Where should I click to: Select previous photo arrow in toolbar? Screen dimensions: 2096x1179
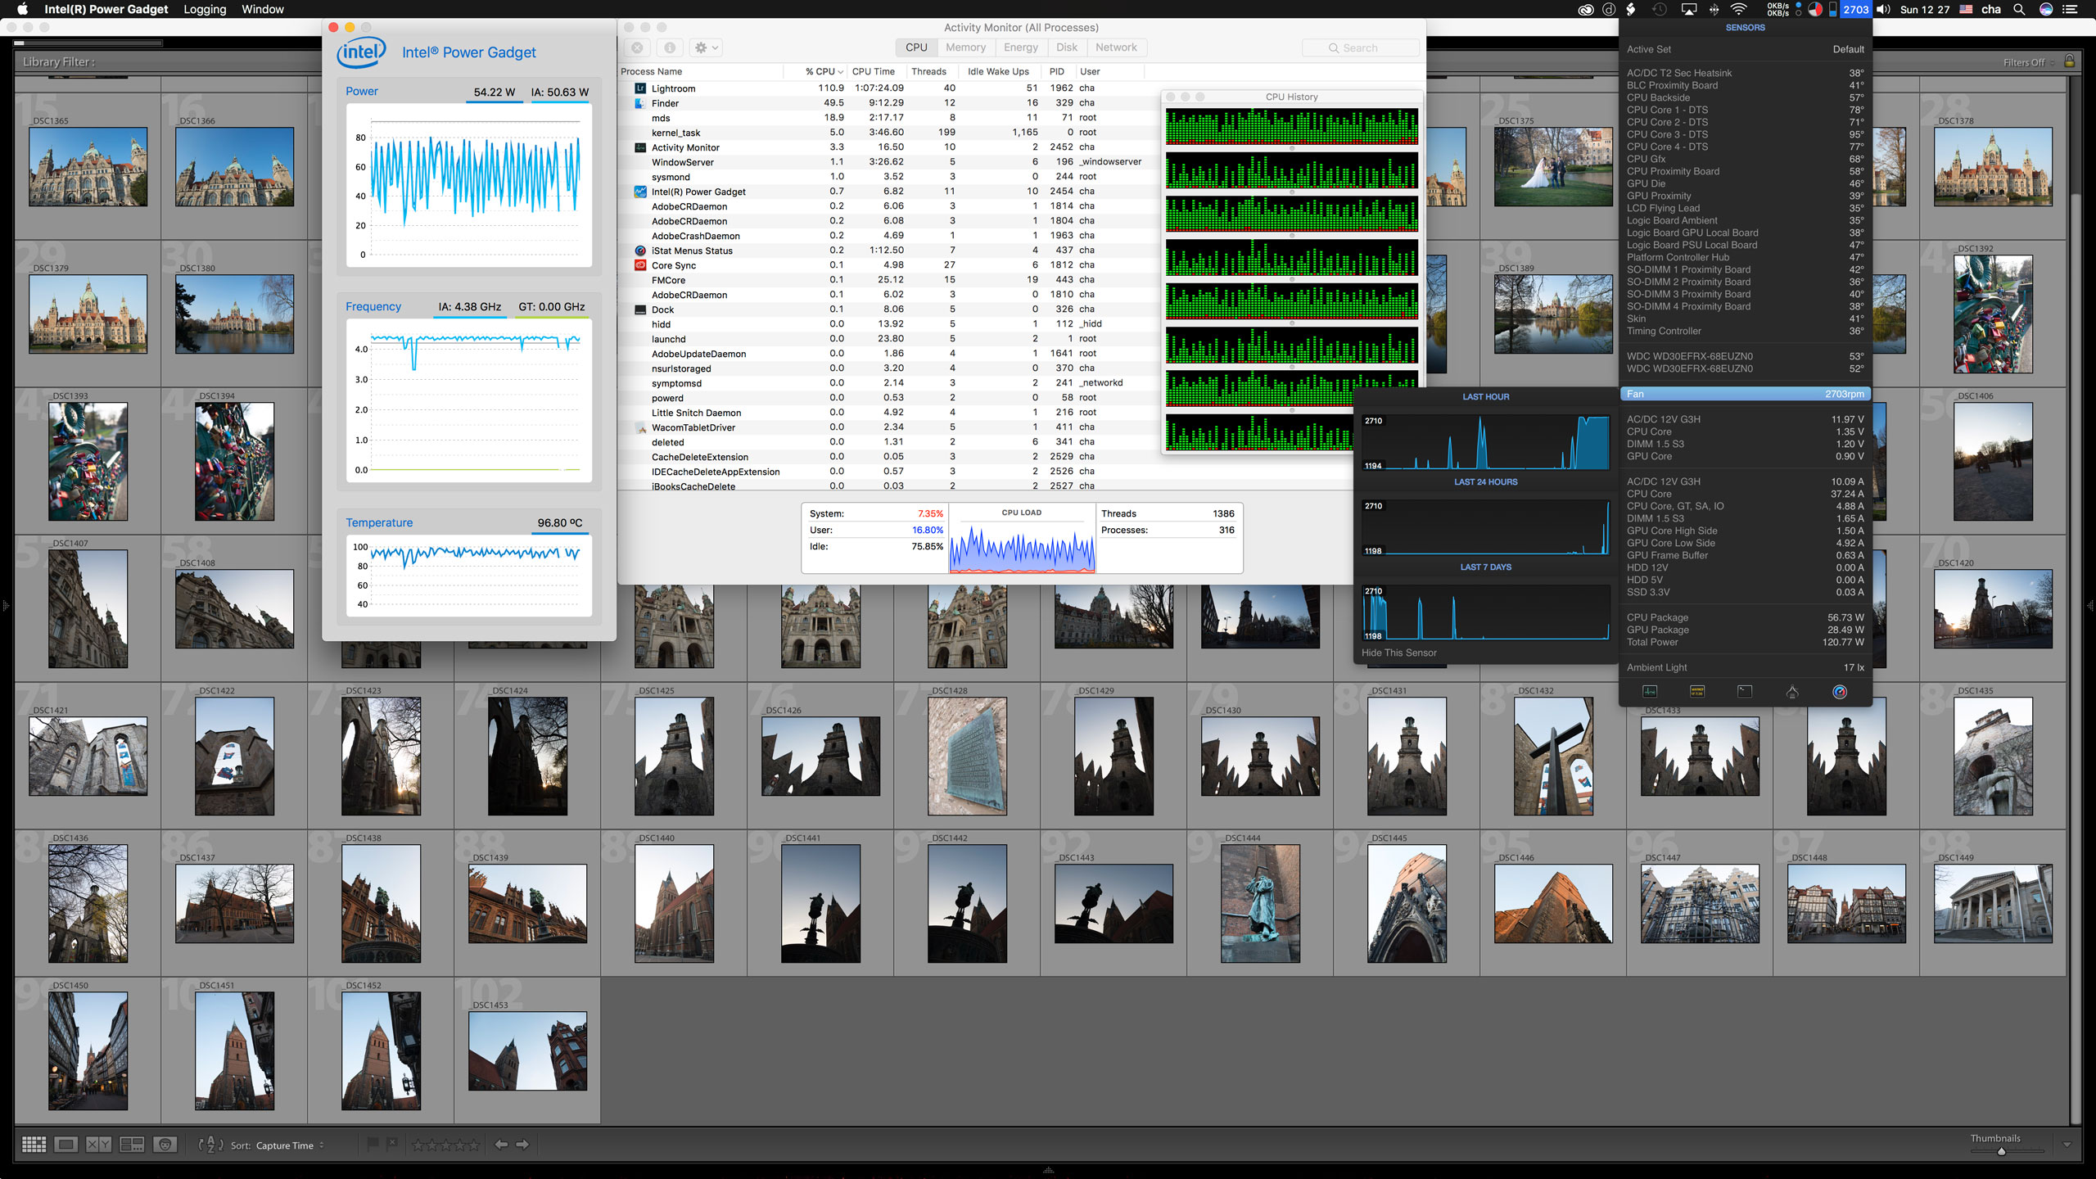tap(501, 1145)
